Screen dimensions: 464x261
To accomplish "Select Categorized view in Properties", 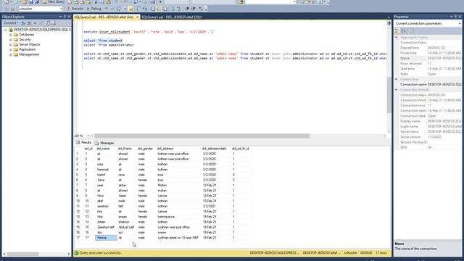I will [397, 30].
